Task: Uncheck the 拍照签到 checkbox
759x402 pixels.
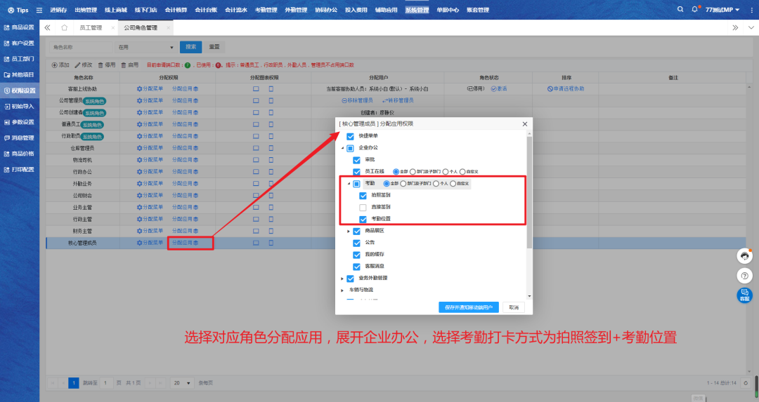Action: pyautogui.click(x=363, y=196)
